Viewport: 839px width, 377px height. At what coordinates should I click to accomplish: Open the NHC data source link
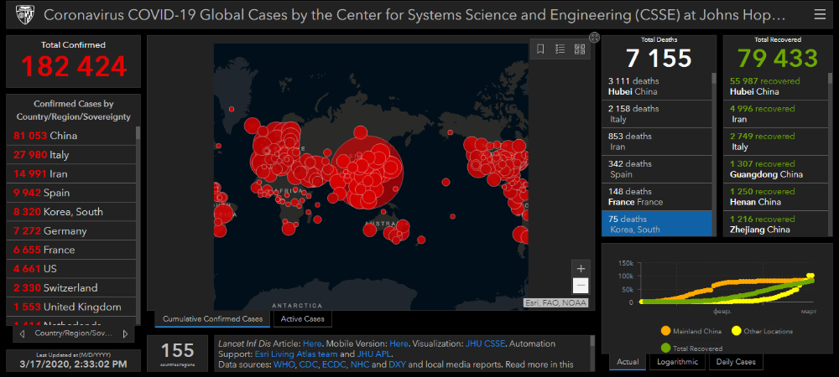[x=360, y=364]
